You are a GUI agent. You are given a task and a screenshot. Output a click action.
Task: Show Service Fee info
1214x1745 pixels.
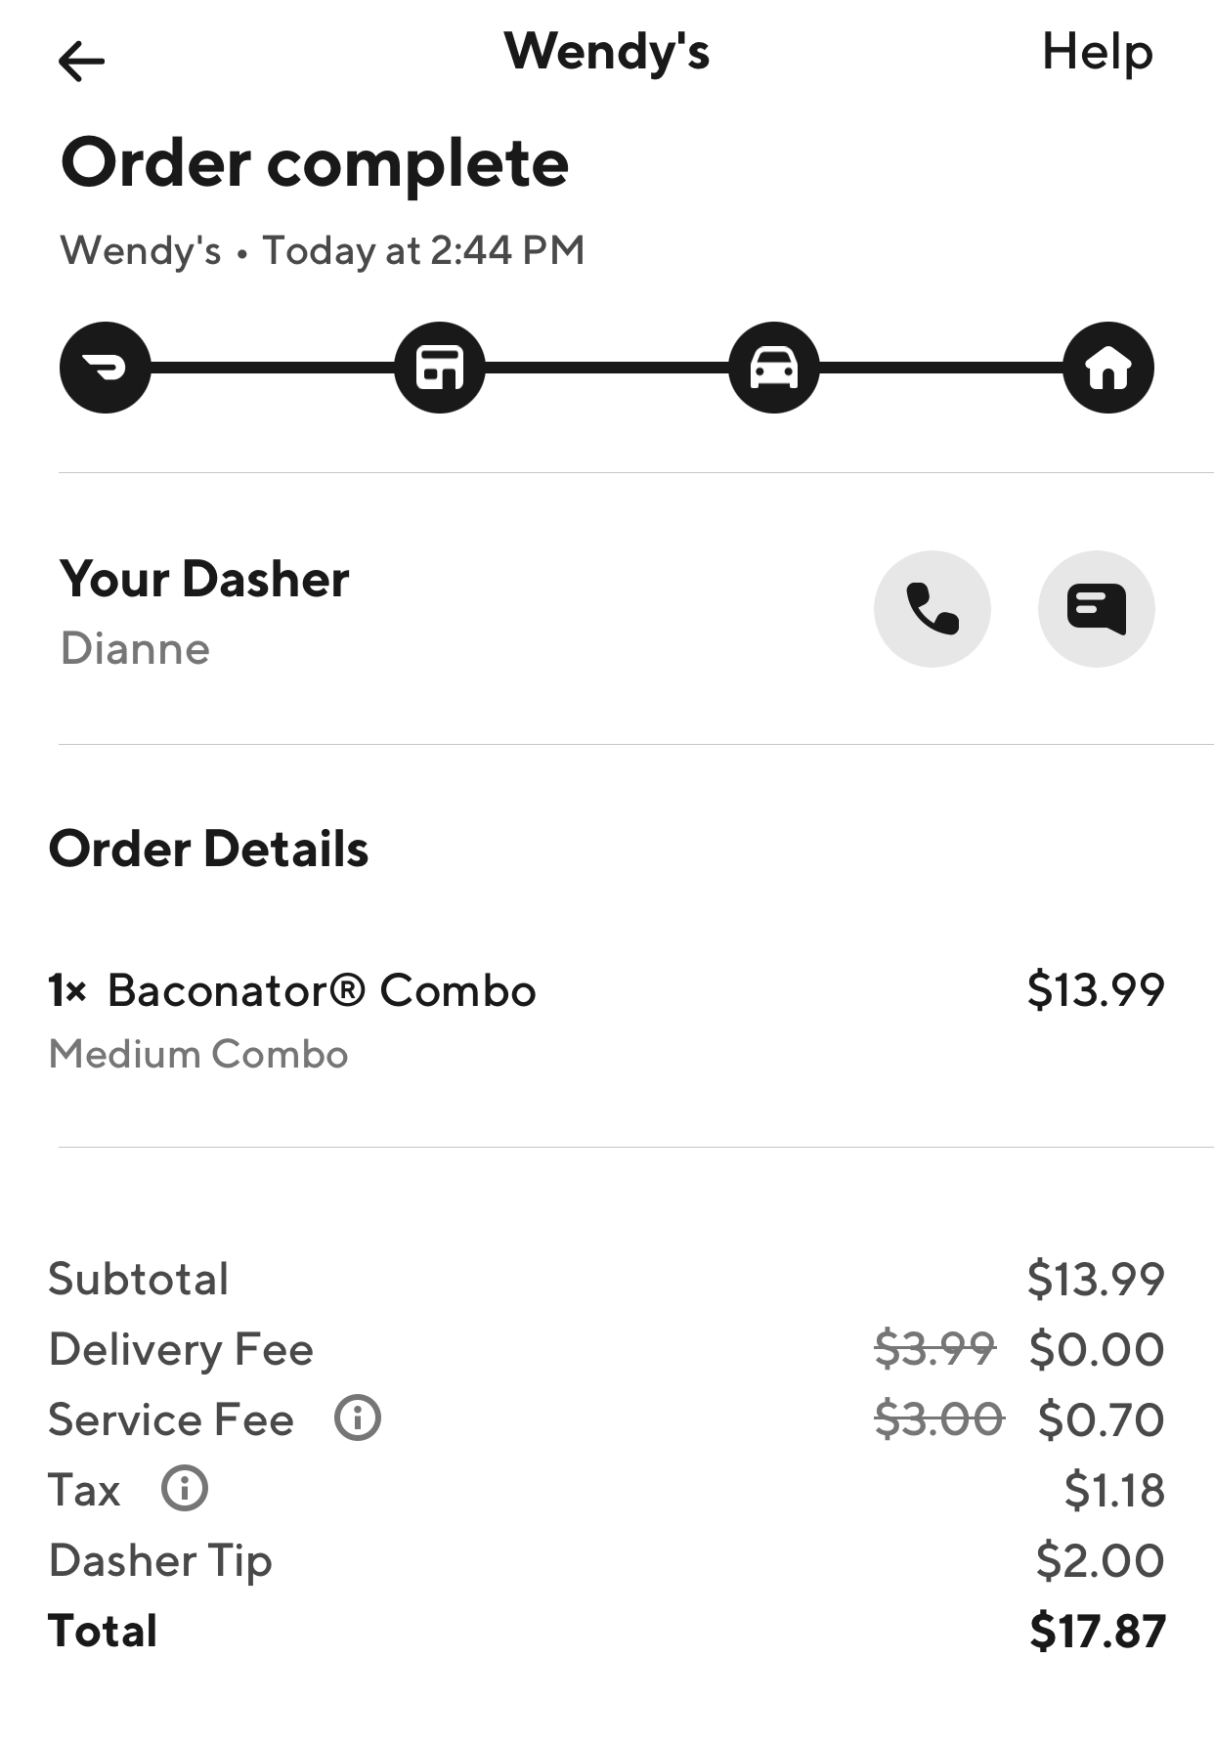[358, 1418]
